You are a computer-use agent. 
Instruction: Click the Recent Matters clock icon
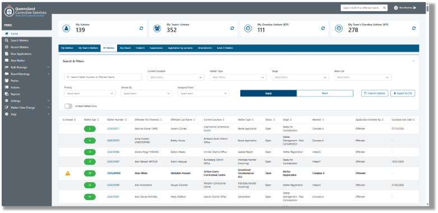[x=6, y=47]
